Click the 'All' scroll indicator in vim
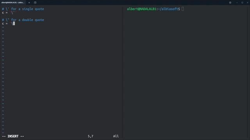Viewport: 250px width, 140px height. [x=116, y=136]
